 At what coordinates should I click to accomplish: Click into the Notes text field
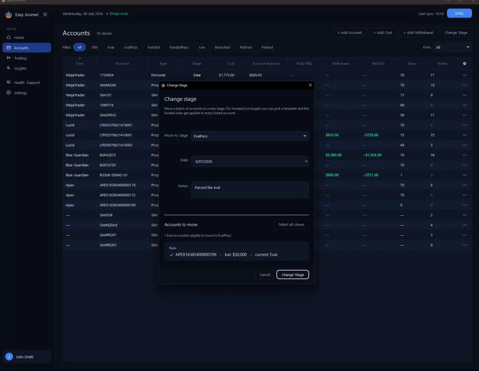250,190
